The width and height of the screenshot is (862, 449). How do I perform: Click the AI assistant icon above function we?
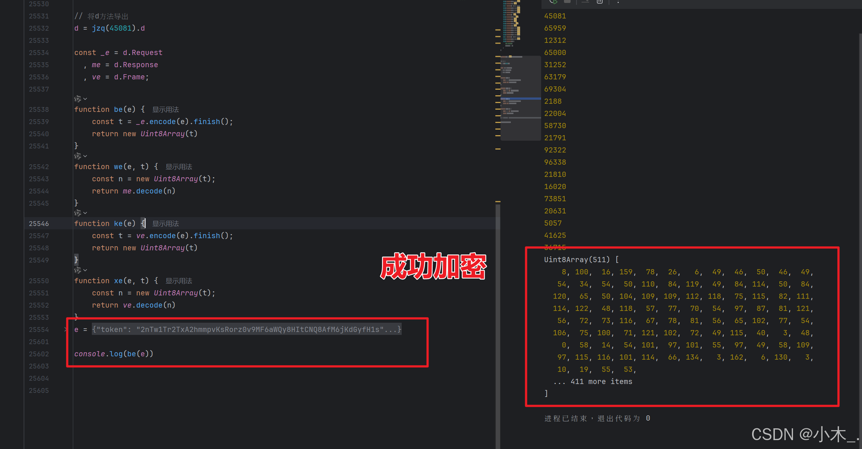[77, 156]
